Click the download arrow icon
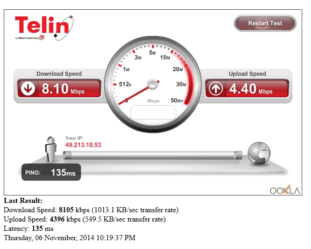The image size is (311, 249). 28,88
